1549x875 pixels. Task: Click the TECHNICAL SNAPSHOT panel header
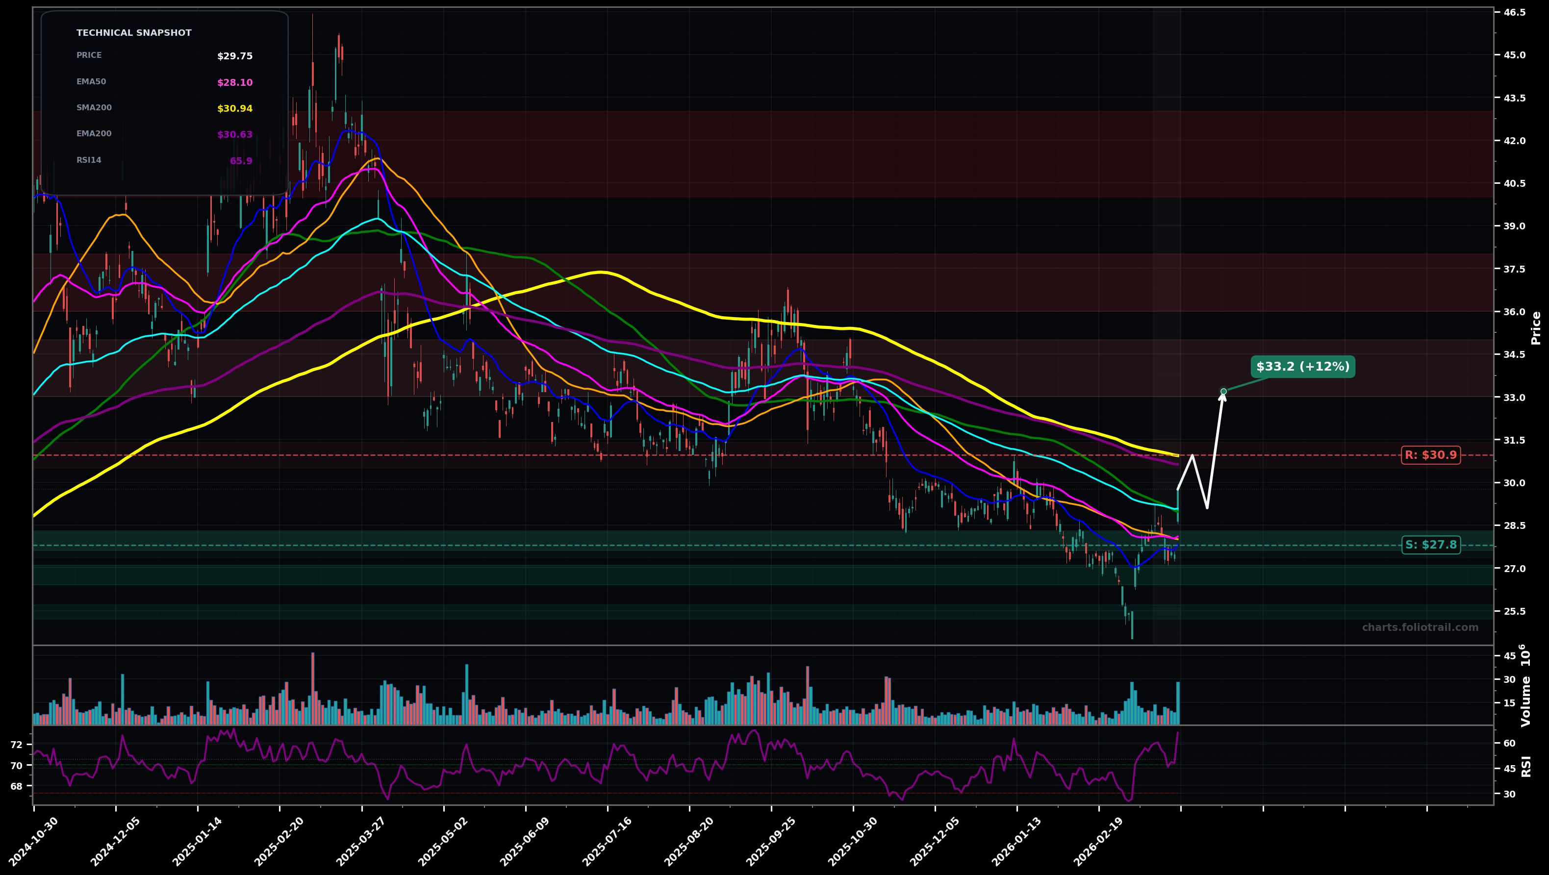133,32
